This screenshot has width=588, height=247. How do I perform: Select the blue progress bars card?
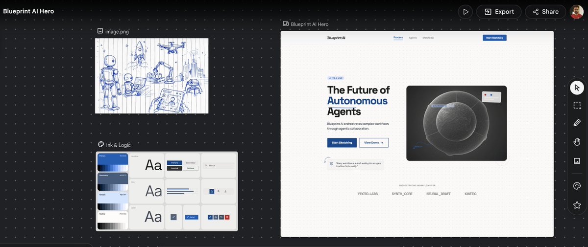182,191
